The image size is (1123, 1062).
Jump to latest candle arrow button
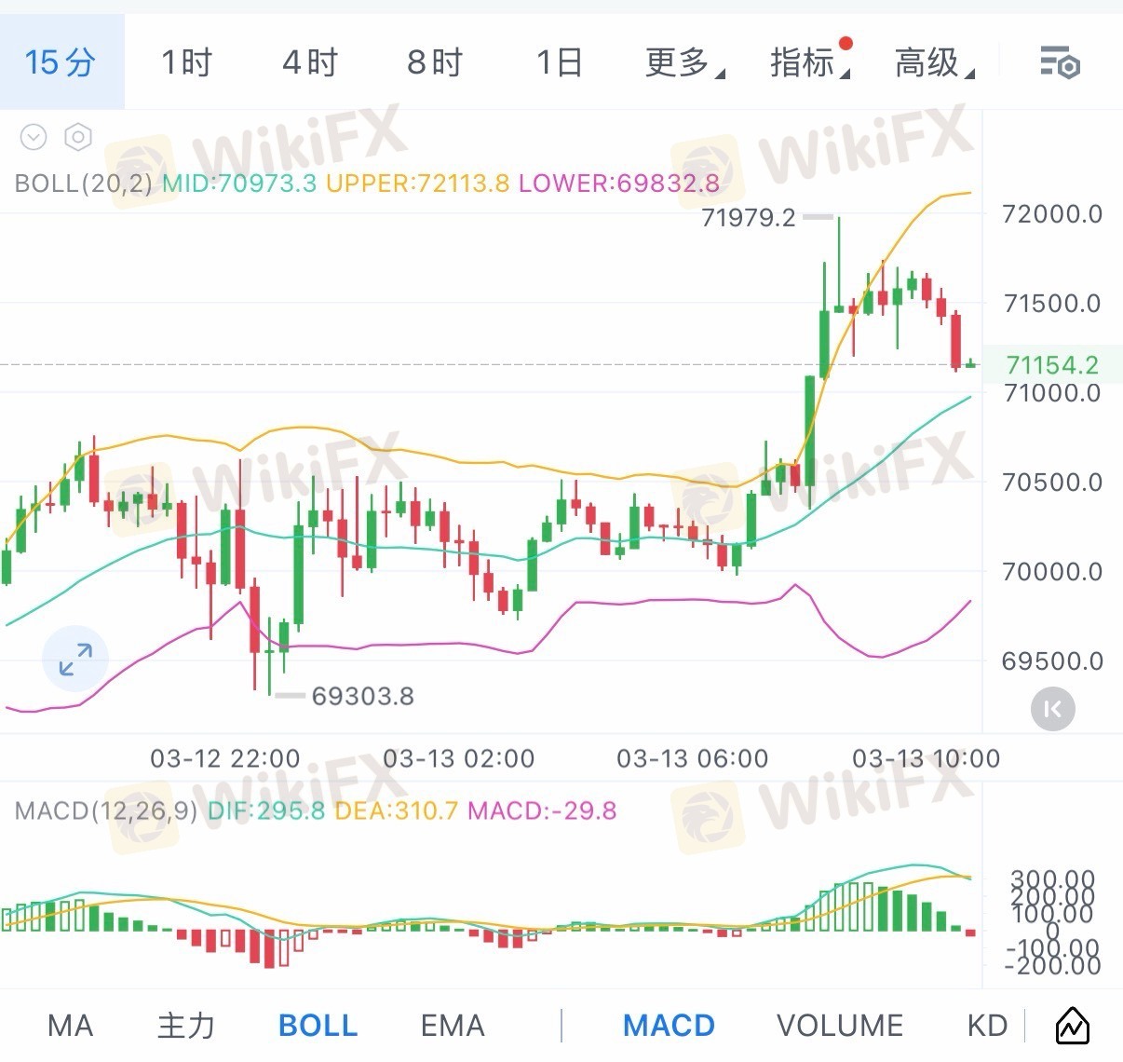coord(1053,710)
